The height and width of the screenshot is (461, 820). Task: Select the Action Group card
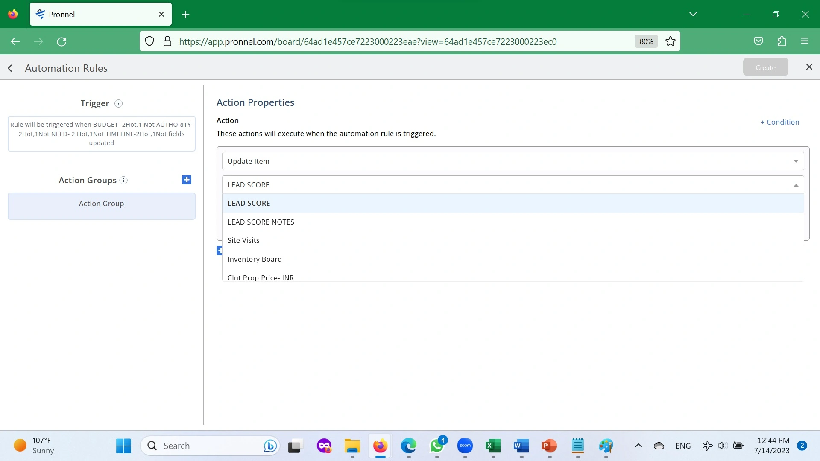pos(102,206)
